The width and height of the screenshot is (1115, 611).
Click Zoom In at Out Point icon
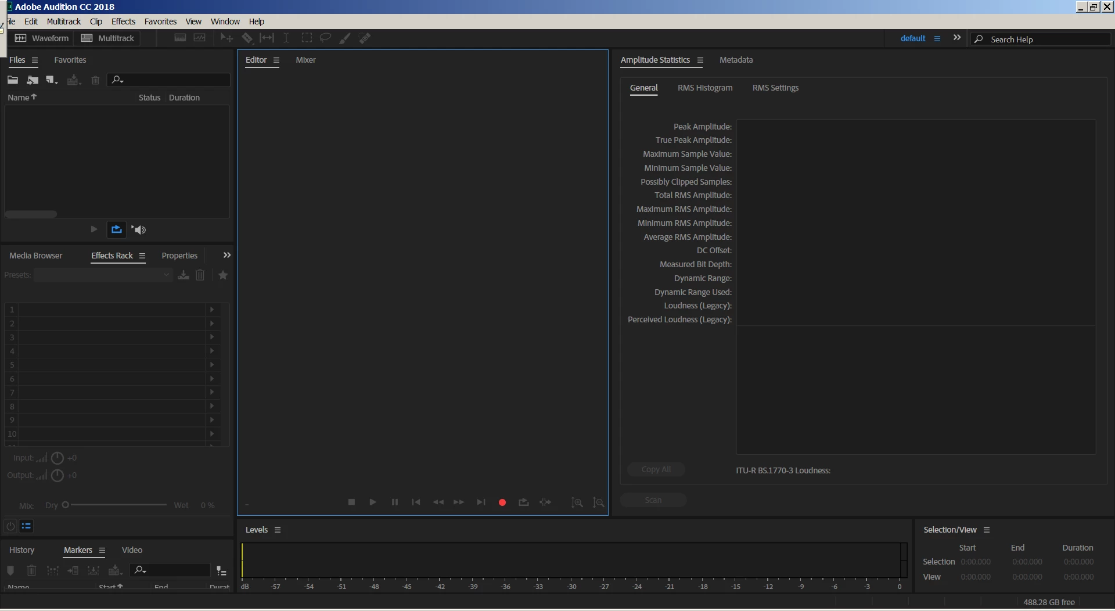598,502
